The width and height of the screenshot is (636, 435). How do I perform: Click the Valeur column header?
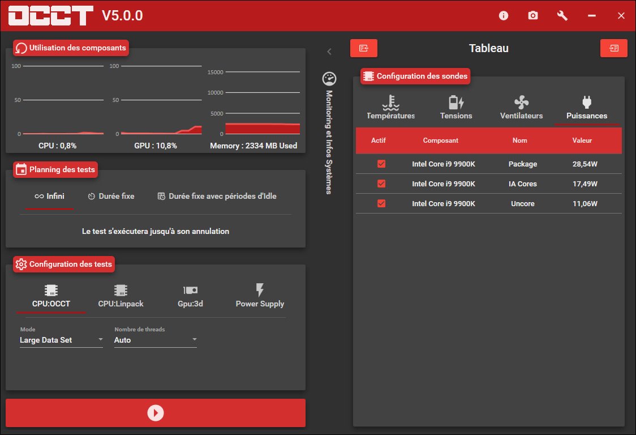pyautogui.click(x=582, y=140)
